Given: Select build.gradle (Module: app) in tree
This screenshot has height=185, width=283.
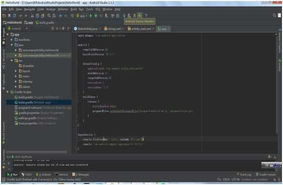Looking at the screenshot, I should click(39, 103).
